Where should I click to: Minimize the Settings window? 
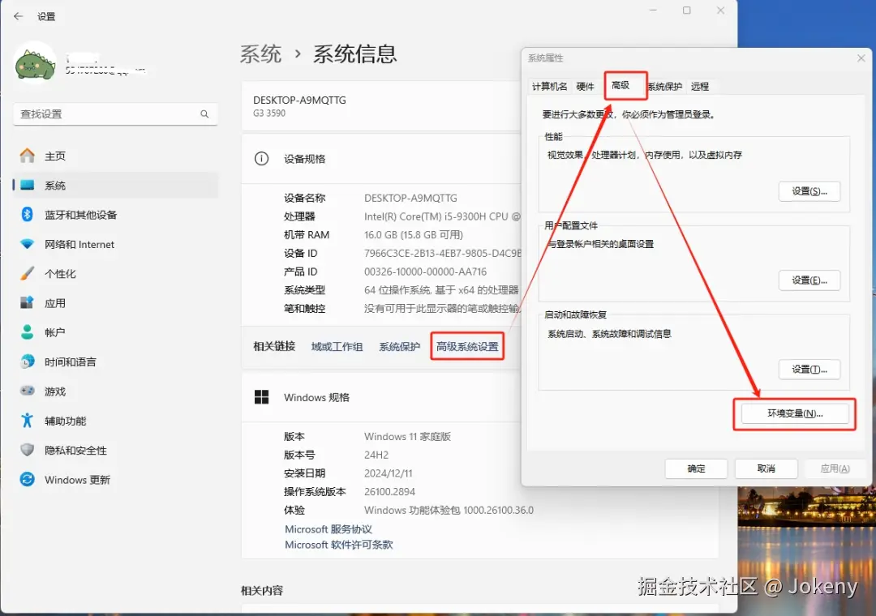click(x=652, y=11)
